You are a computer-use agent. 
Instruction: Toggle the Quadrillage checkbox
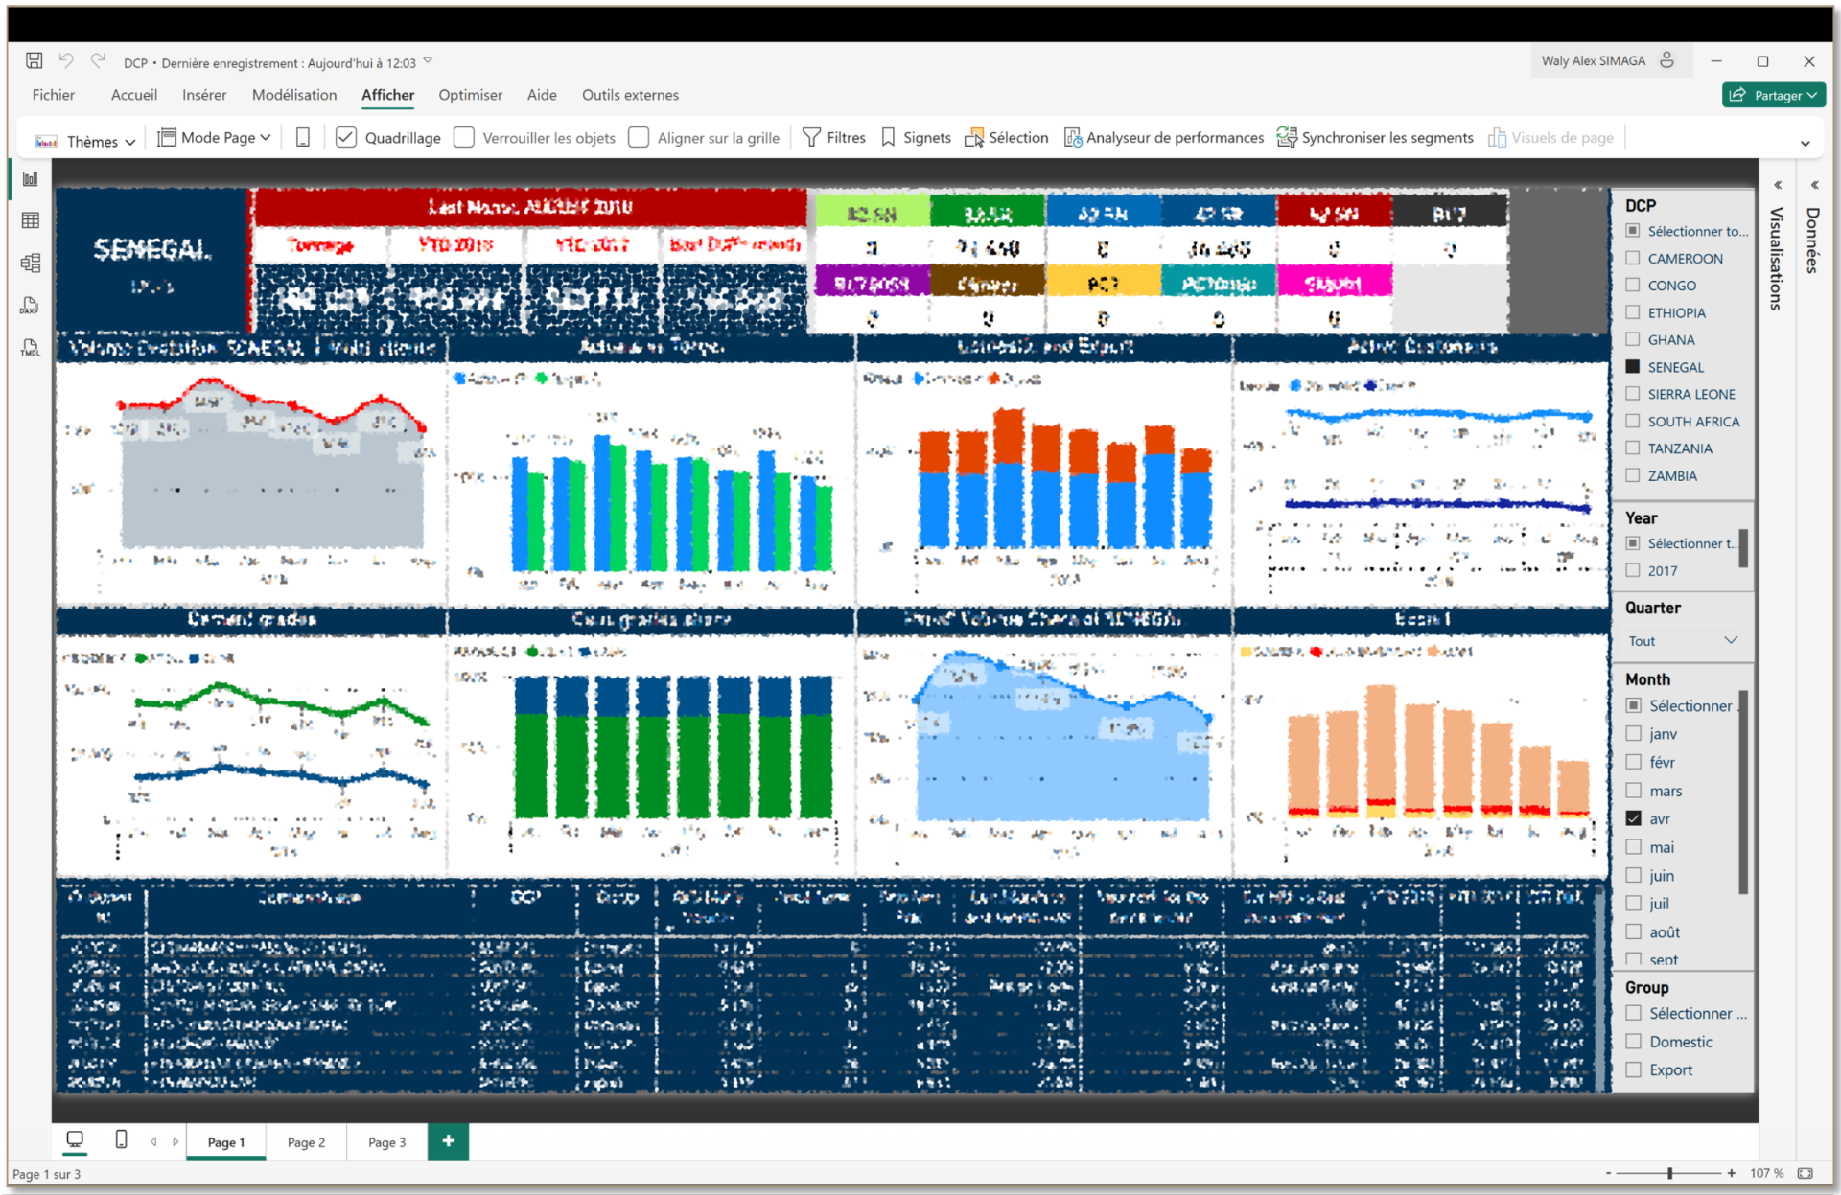tap(346, 138)
